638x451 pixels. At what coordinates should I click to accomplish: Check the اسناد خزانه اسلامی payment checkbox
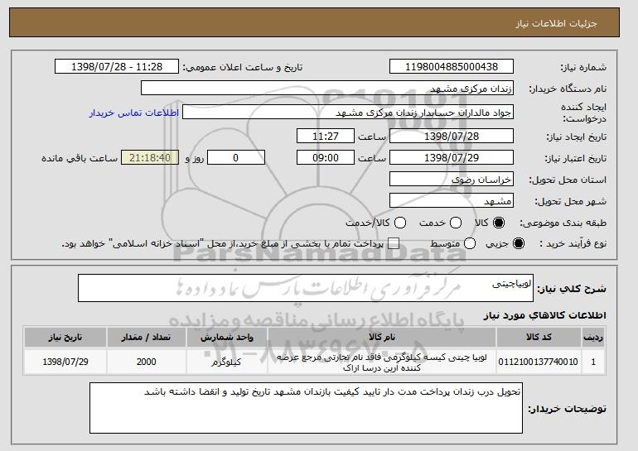click(394, 244)
